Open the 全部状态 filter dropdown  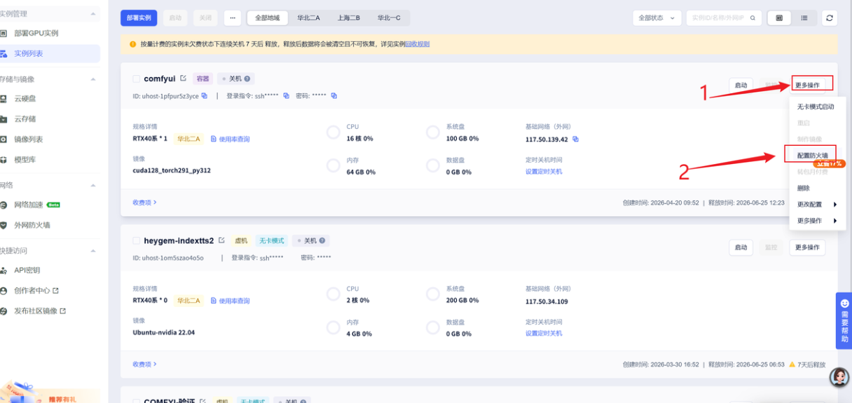pyautogui.click(x=657, y=18)
